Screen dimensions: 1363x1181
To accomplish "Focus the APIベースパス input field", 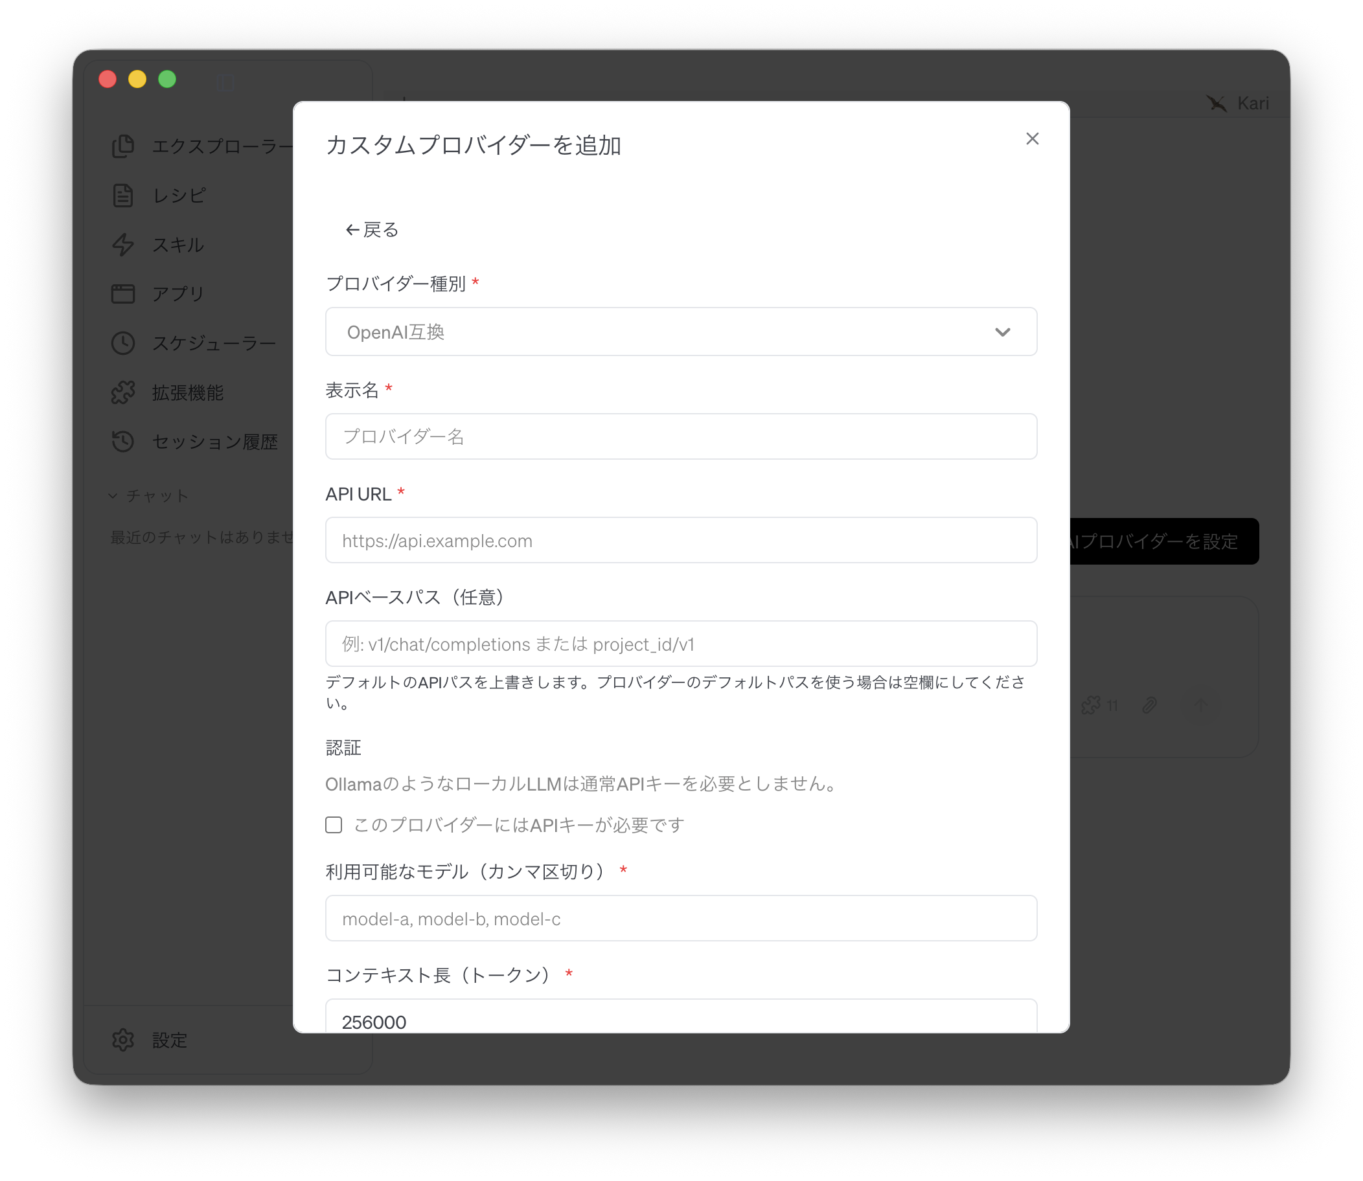I will [x=680, y=644].
